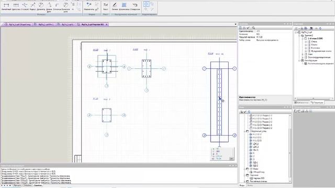The image size is (335, 188).
Task: Select the Линейный dimension tool
Action: pos(6,7)
